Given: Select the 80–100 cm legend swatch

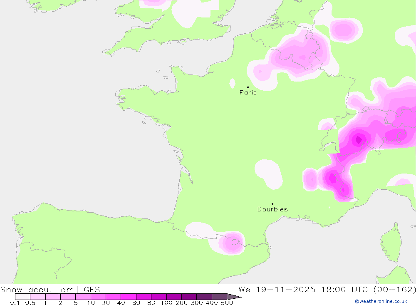Looking at the screenshot, I should coord(158,297).
